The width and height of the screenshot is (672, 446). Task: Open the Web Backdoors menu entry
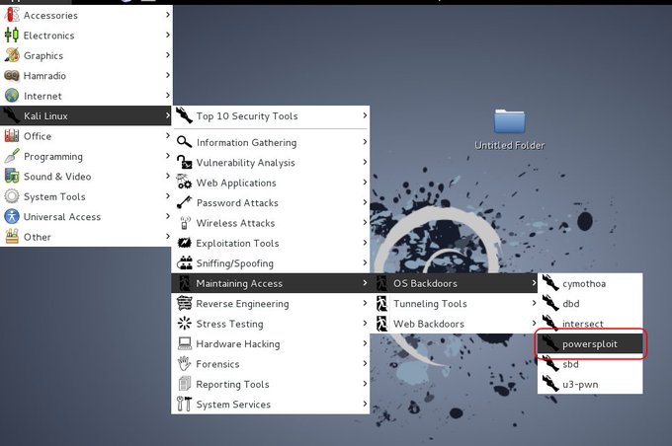pyautogui.click(x=454, y=324)
